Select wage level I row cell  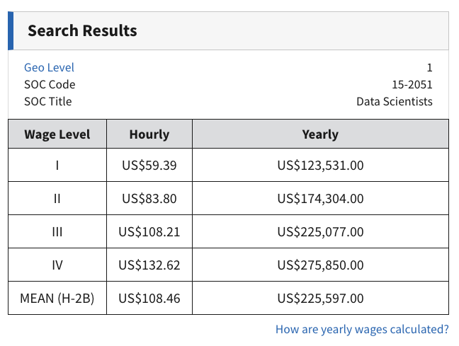(x=57, y=166)
